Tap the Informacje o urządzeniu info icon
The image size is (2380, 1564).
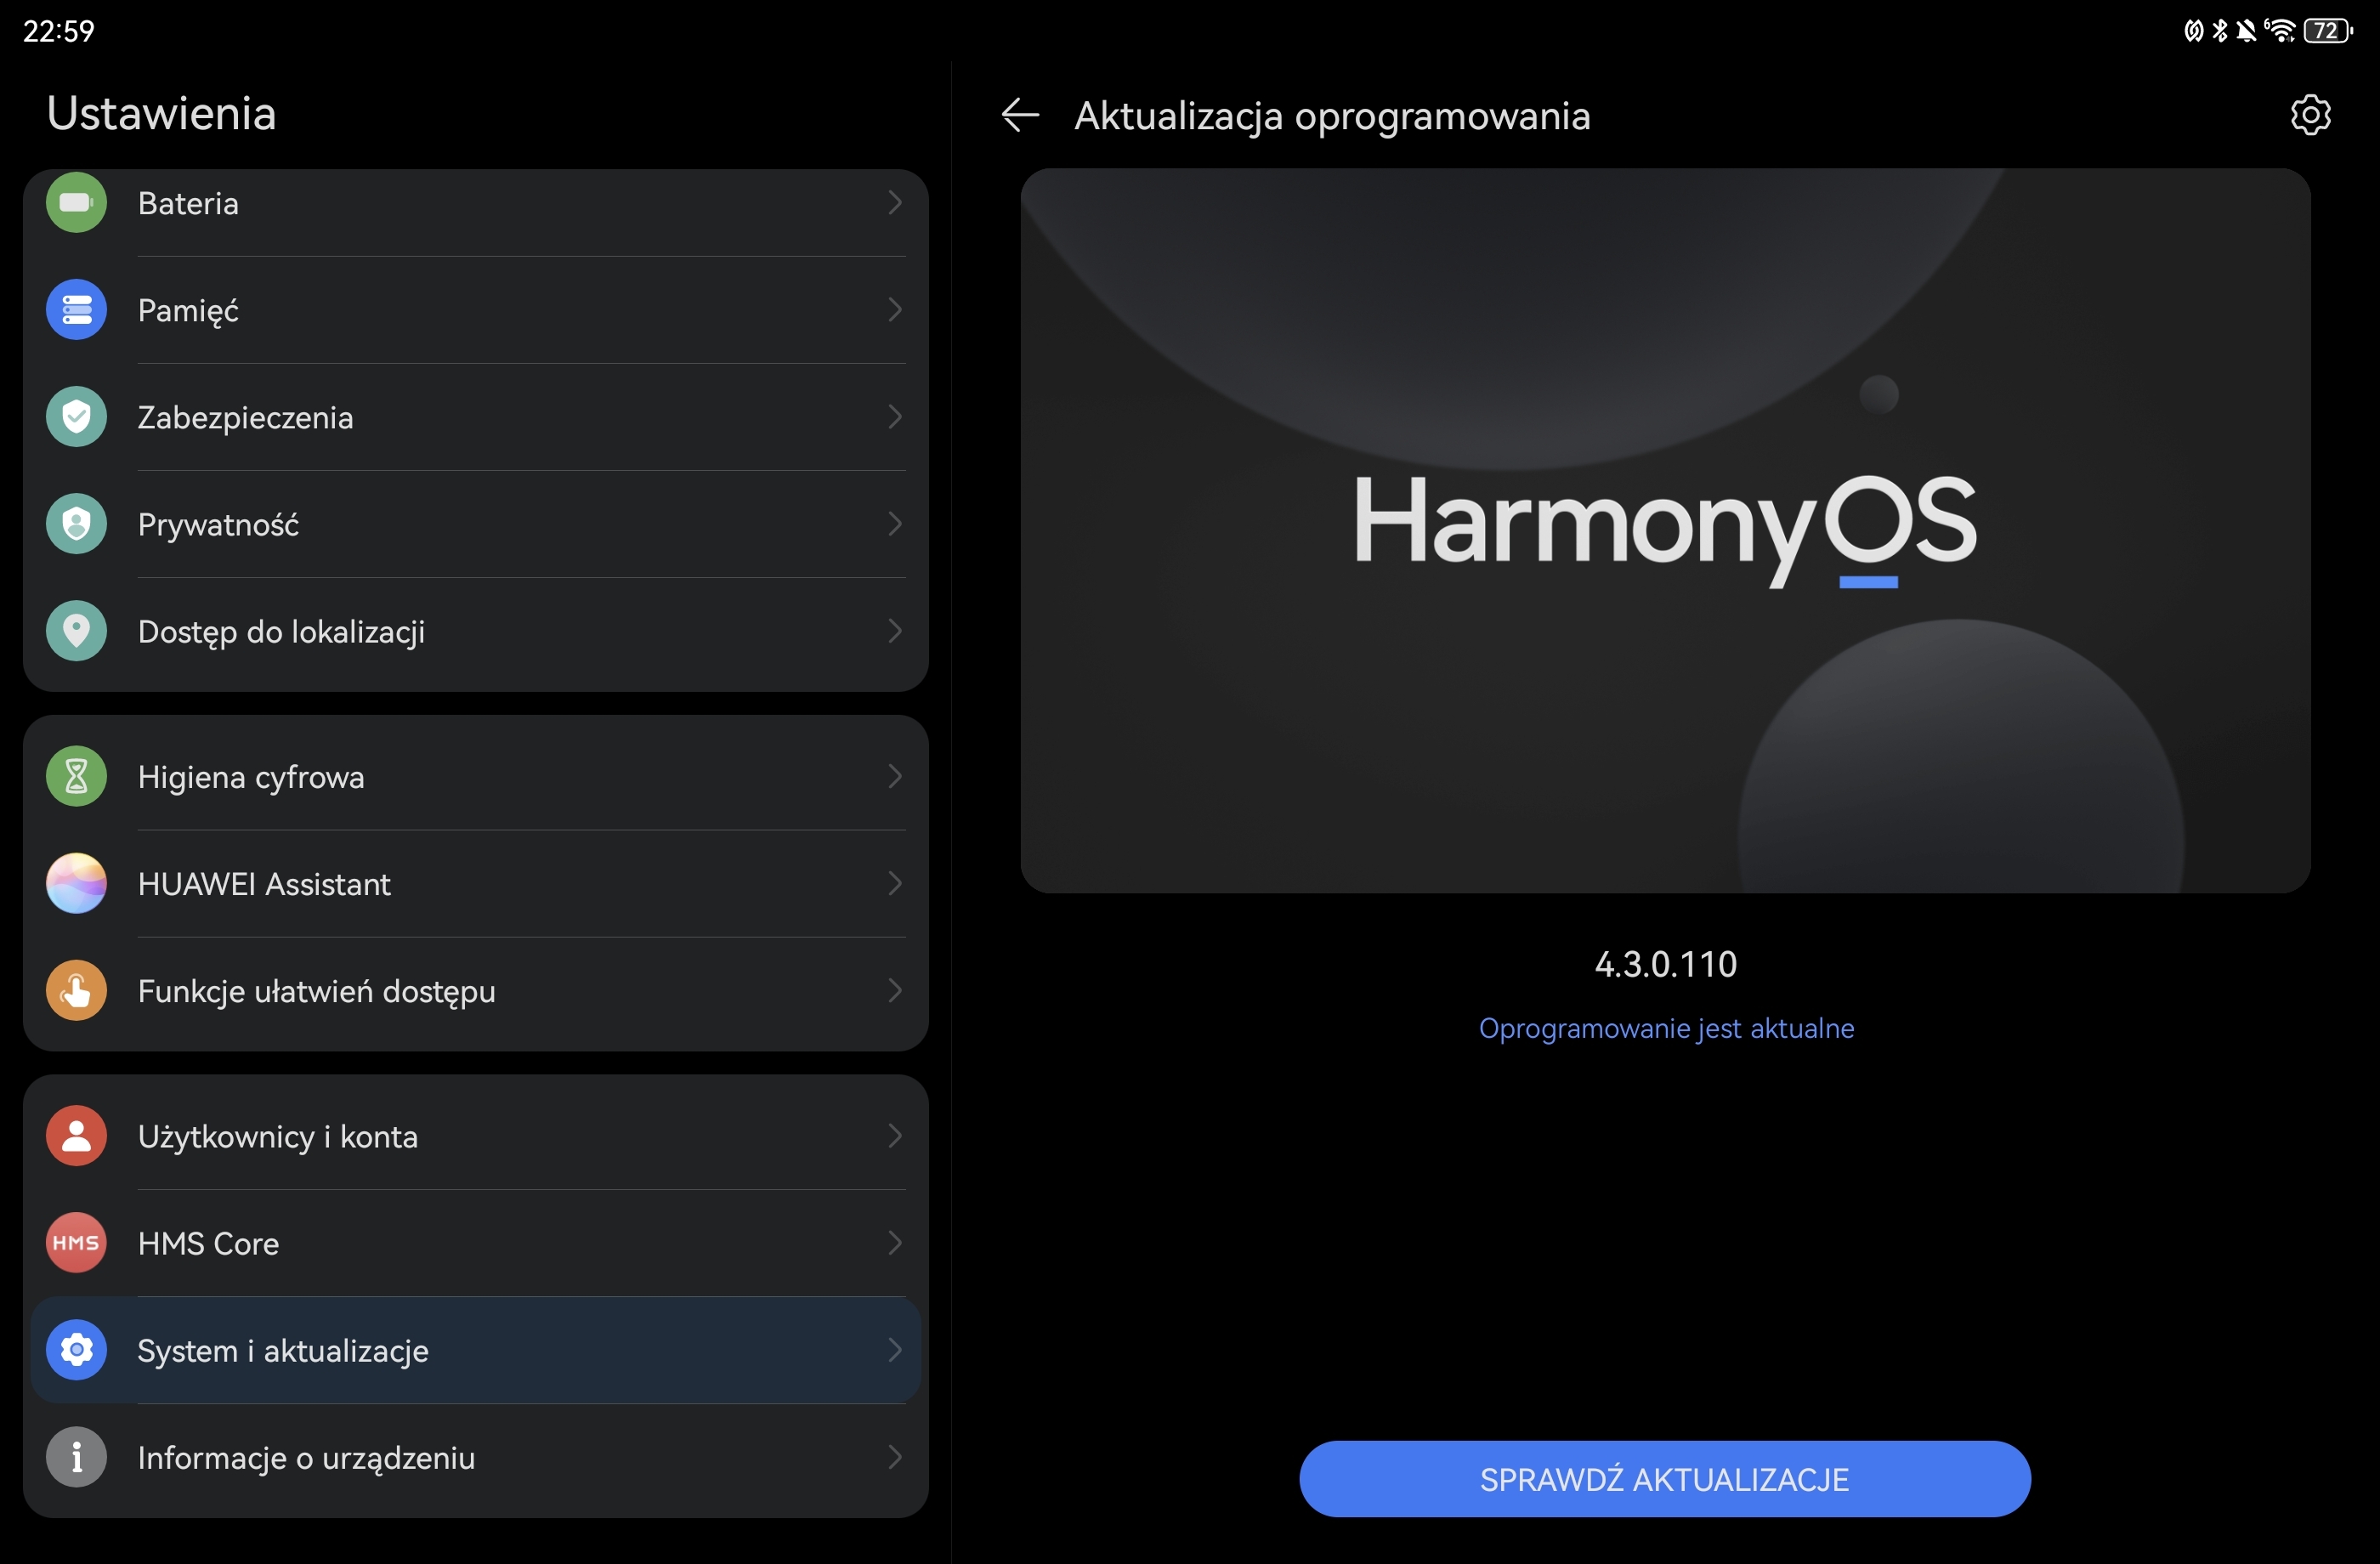click(76, 1458)
